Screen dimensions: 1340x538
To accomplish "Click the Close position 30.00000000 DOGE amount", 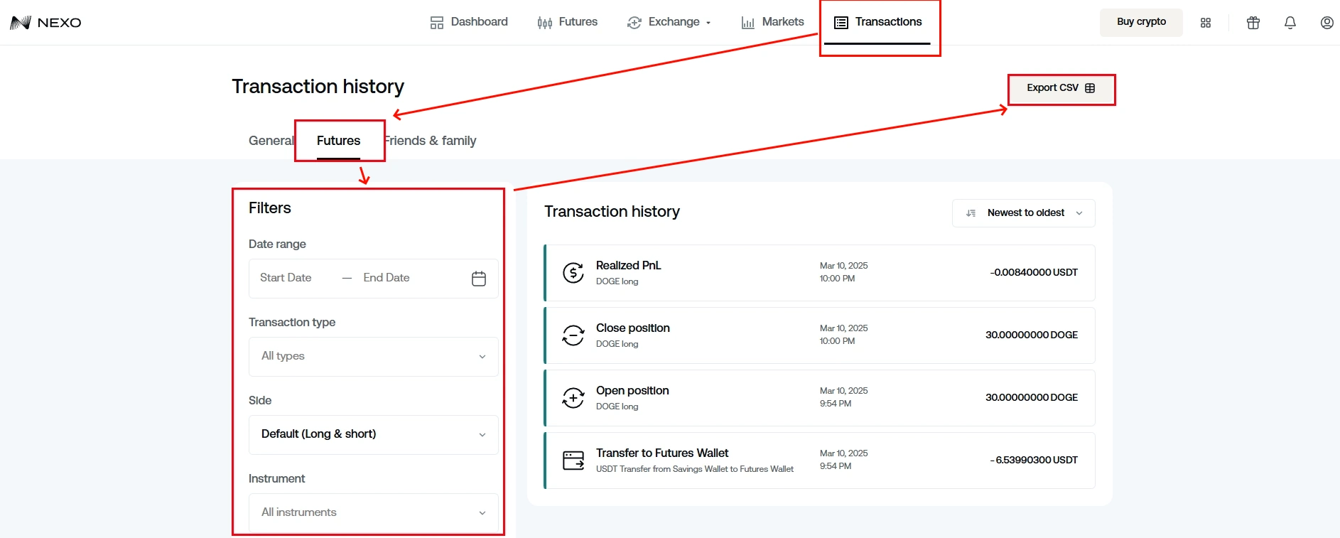I will pyautogui.click(x=1032, y=335).
